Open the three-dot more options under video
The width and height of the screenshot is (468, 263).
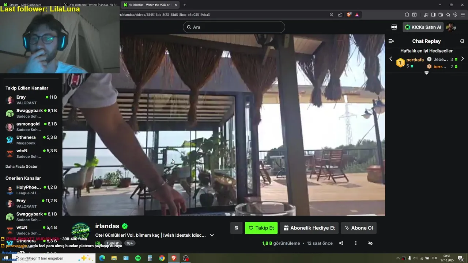(356, 243)
